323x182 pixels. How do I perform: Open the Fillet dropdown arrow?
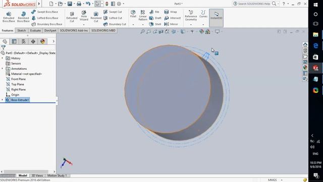pos(133,25)
